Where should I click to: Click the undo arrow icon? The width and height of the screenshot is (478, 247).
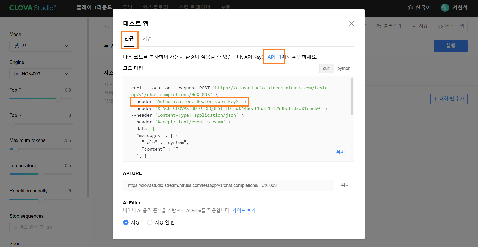tap(107, 26)
